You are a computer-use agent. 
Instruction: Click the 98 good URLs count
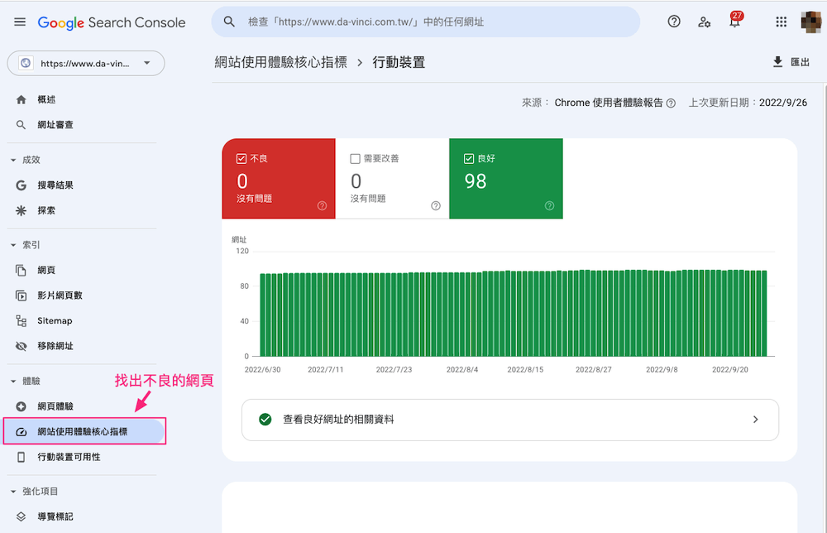476,181
